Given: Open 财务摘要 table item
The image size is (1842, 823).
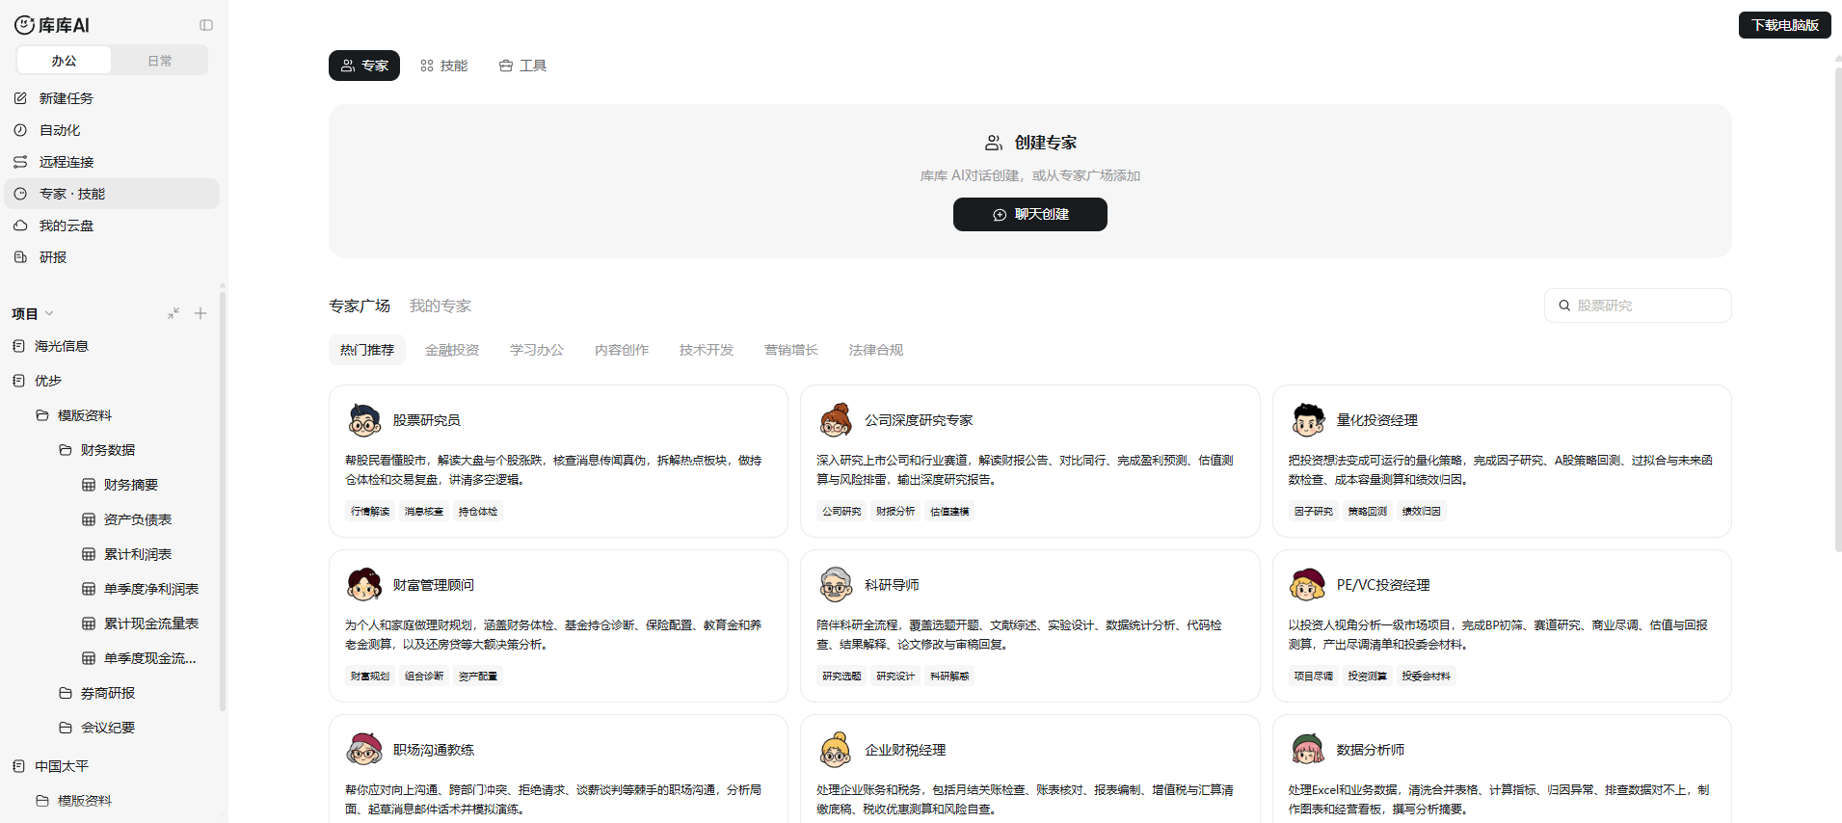Looking at the screenshot, I should point(131,485).
